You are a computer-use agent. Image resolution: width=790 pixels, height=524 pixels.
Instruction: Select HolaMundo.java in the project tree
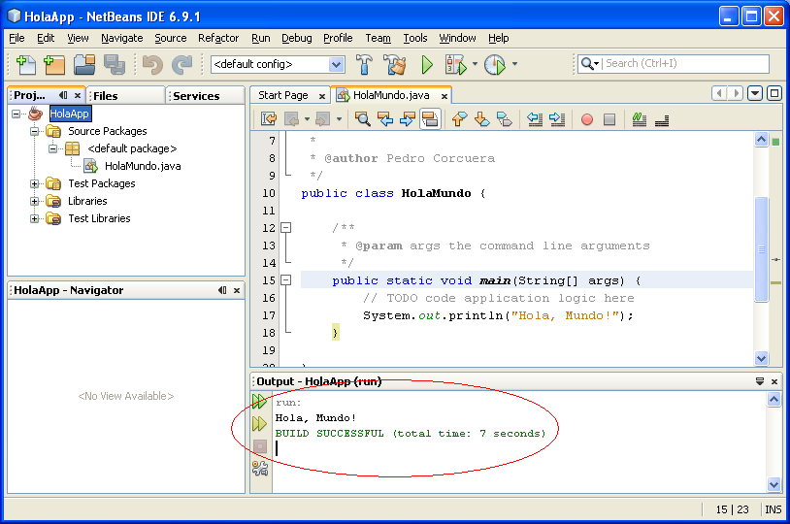(x=143, y=166)
